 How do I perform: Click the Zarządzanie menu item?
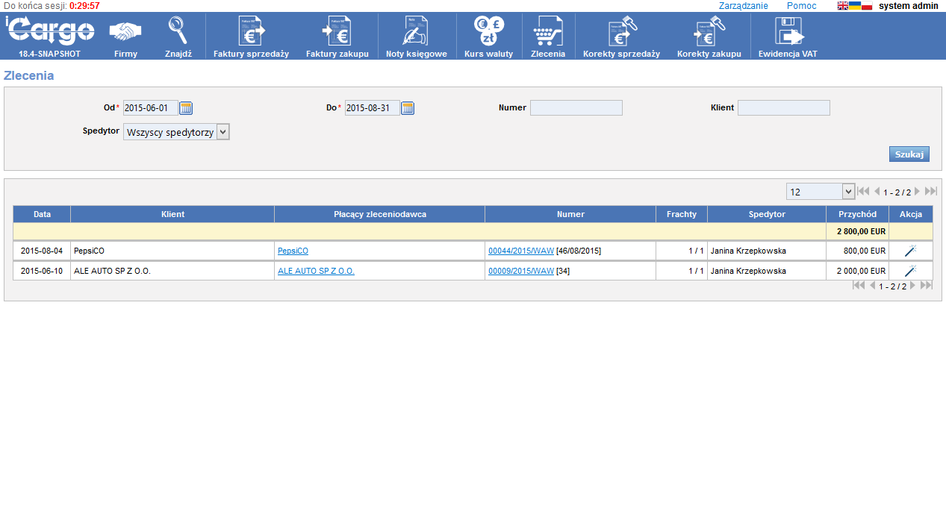[743, 6]
